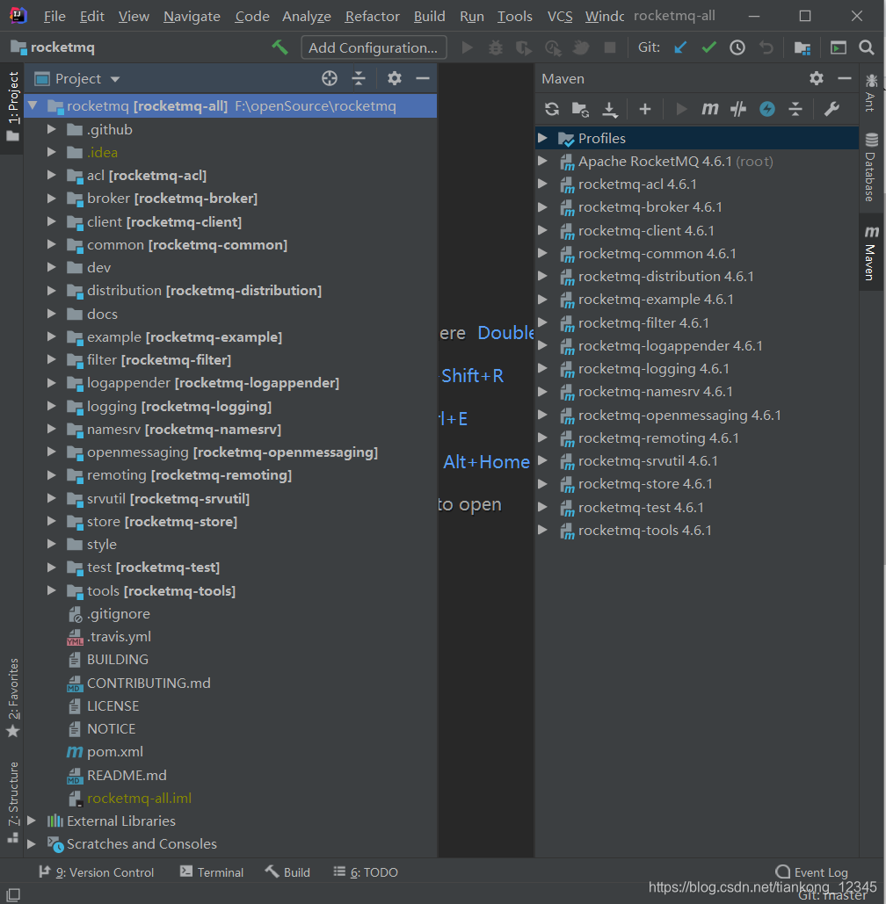The height and width of the screenshot is (904, 886).
Task: Click the Git update project arrow
Action: [x=680, y=47]
